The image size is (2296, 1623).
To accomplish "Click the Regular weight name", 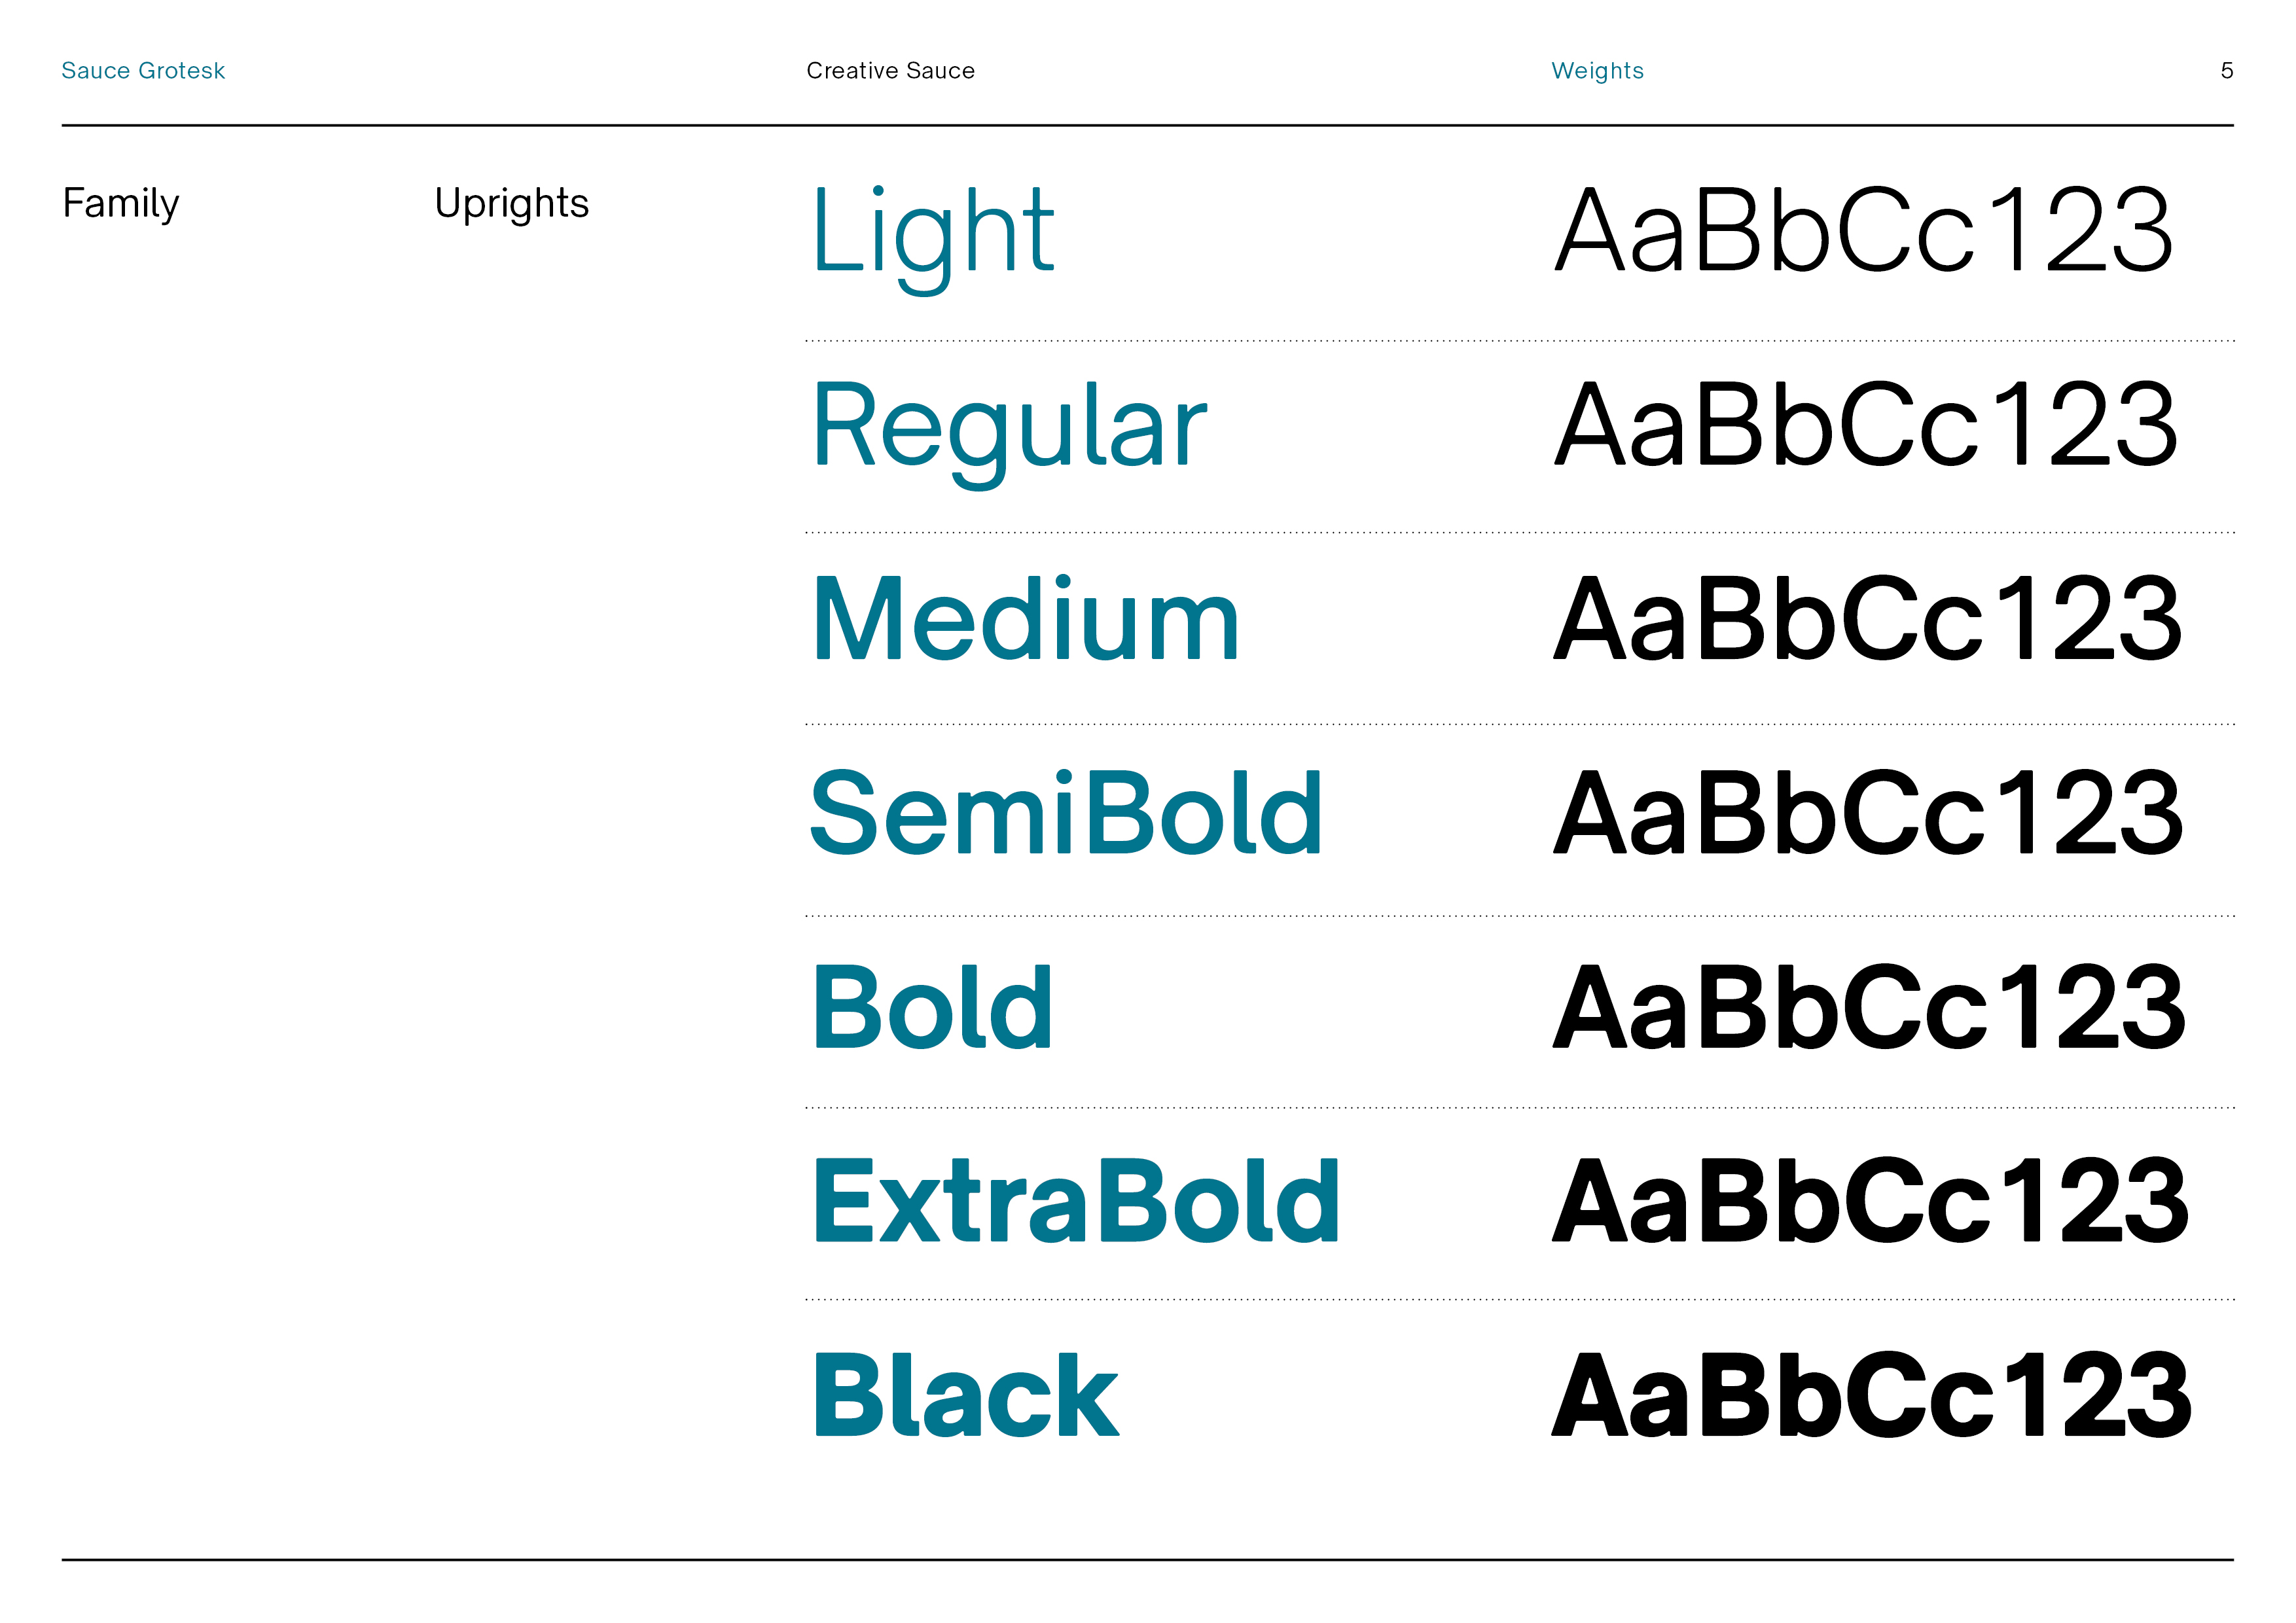I will [1010, 428].
